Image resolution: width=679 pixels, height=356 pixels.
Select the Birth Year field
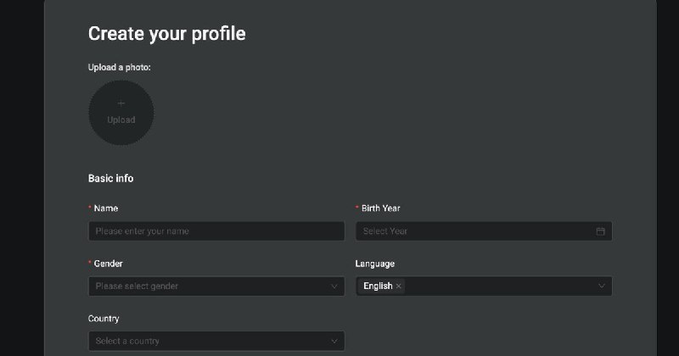coord(484,231)
